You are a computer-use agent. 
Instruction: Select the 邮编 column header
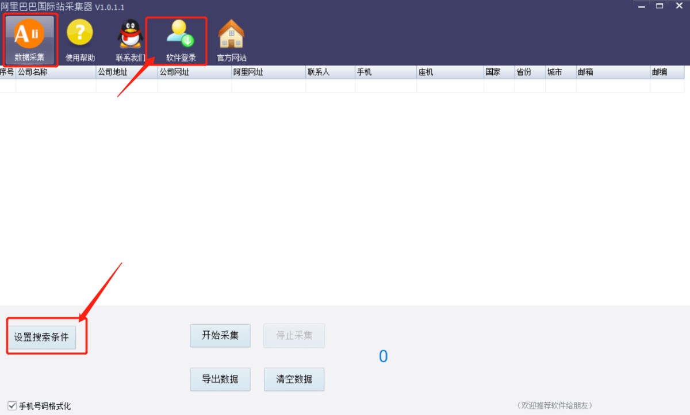(x=667, y=72)
